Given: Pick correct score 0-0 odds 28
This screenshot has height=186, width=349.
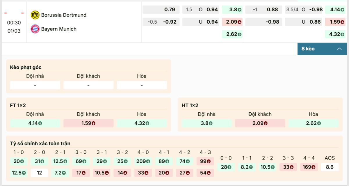Looking at the screenshot, I should tap(226, 167).
